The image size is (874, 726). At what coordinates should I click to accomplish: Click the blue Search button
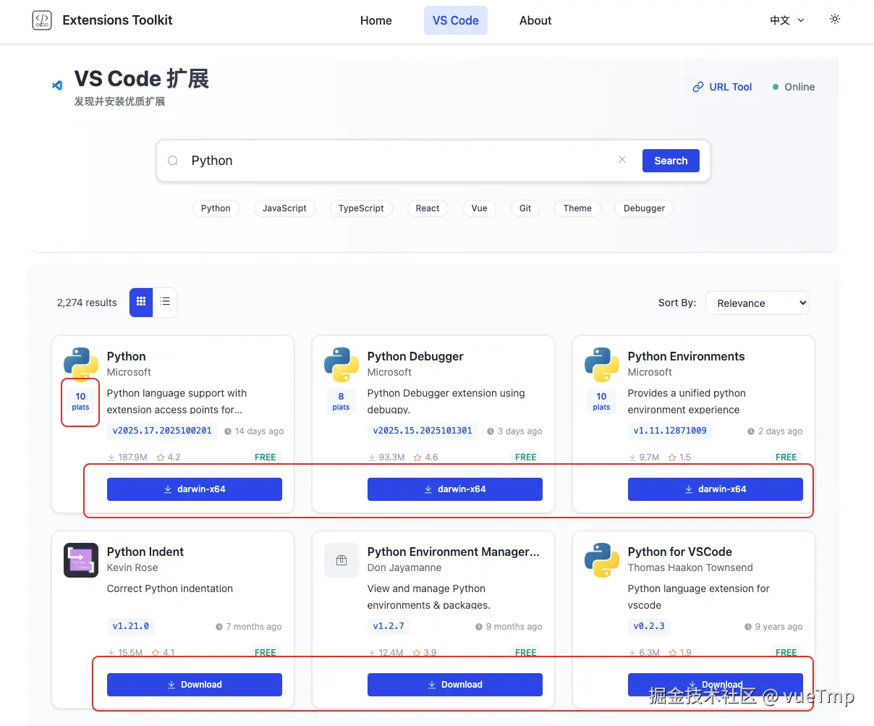point(671,161)
